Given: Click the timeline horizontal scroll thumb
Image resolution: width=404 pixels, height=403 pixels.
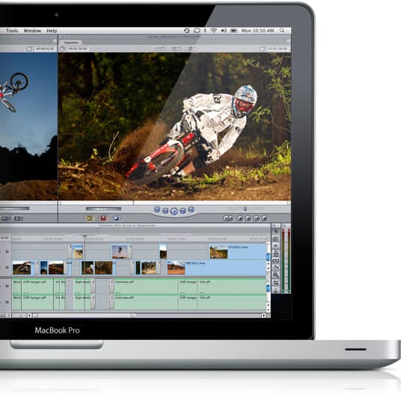Looking at the screenshot, I should click(x=84, y=315).
